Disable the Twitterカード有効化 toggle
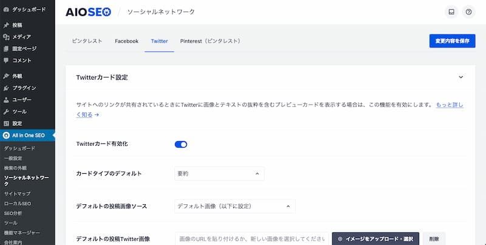Screen dimensions: 486x245 point(181,144)
